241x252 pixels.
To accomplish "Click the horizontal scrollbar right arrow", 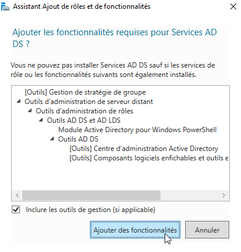I will tap(223, 195).
